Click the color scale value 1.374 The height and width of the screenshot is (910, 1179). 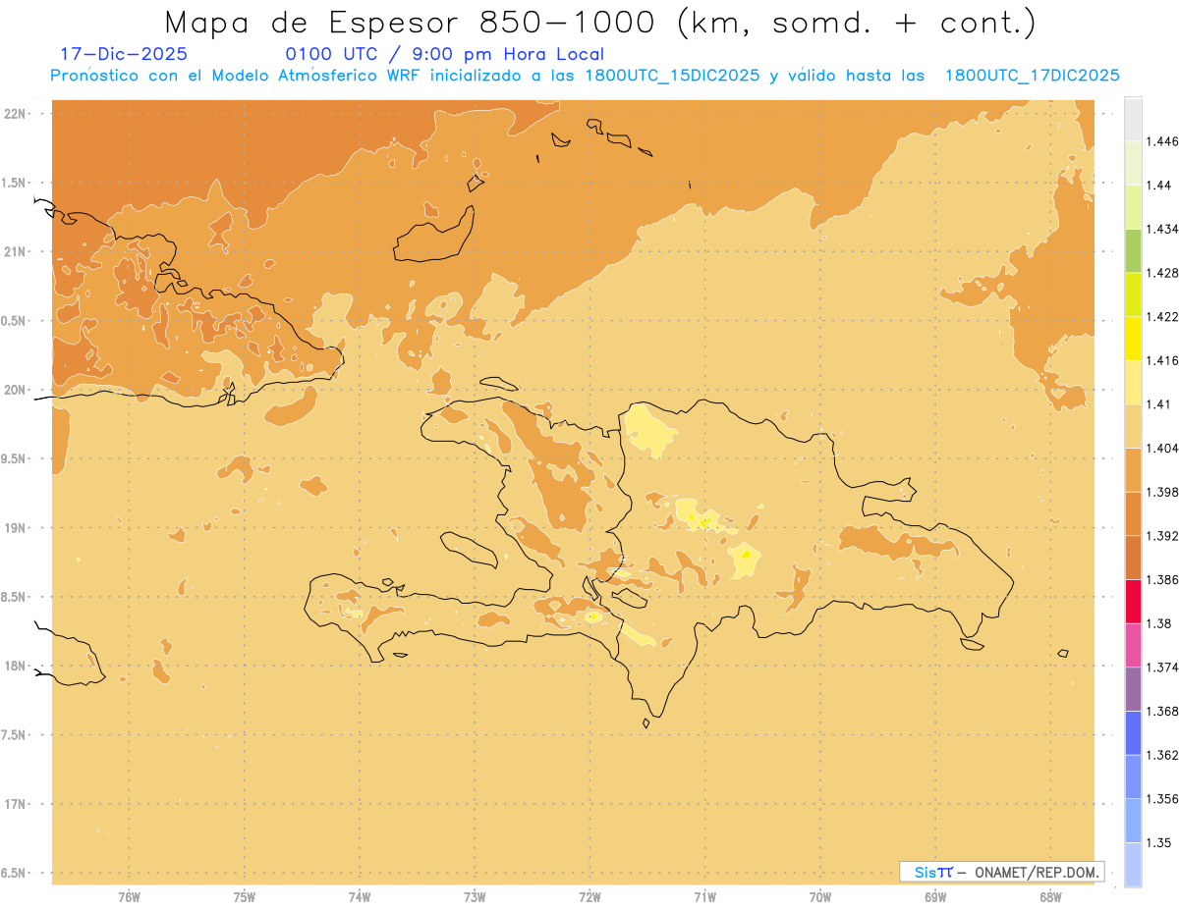coord(1164,668)
